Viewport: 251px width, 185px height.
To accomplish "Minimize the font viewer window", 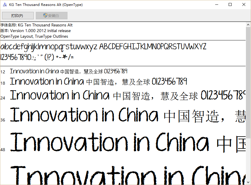I will tap(217, 5).
